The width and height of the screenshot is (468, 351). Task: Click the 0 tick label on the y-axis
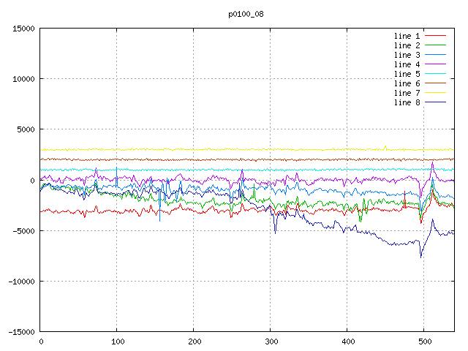click(33, 181)
